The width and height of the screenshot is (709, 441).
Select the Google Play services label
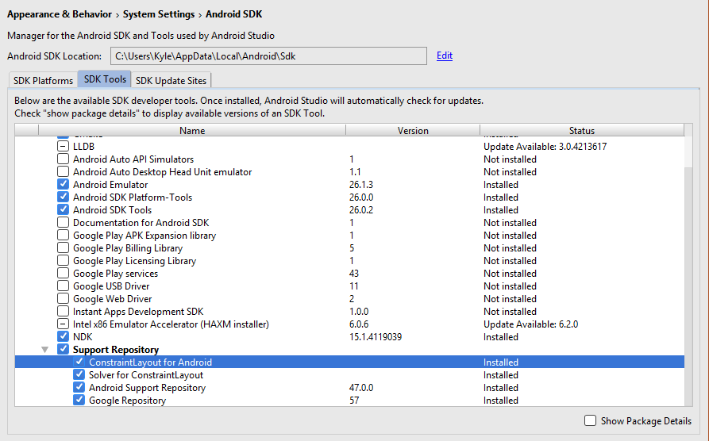pyautogui.click(x=115, y=274)
